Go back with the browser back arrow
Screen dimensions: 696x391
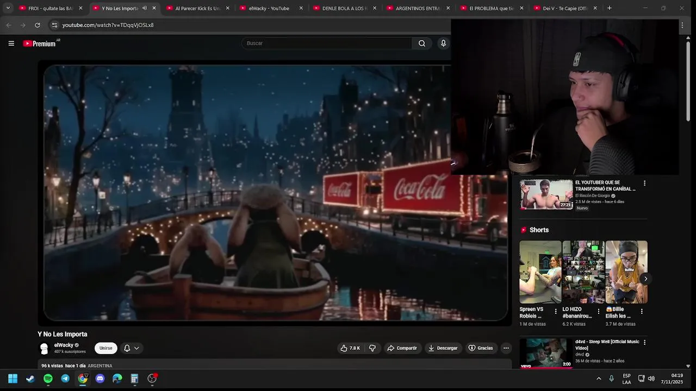(9, 25)
